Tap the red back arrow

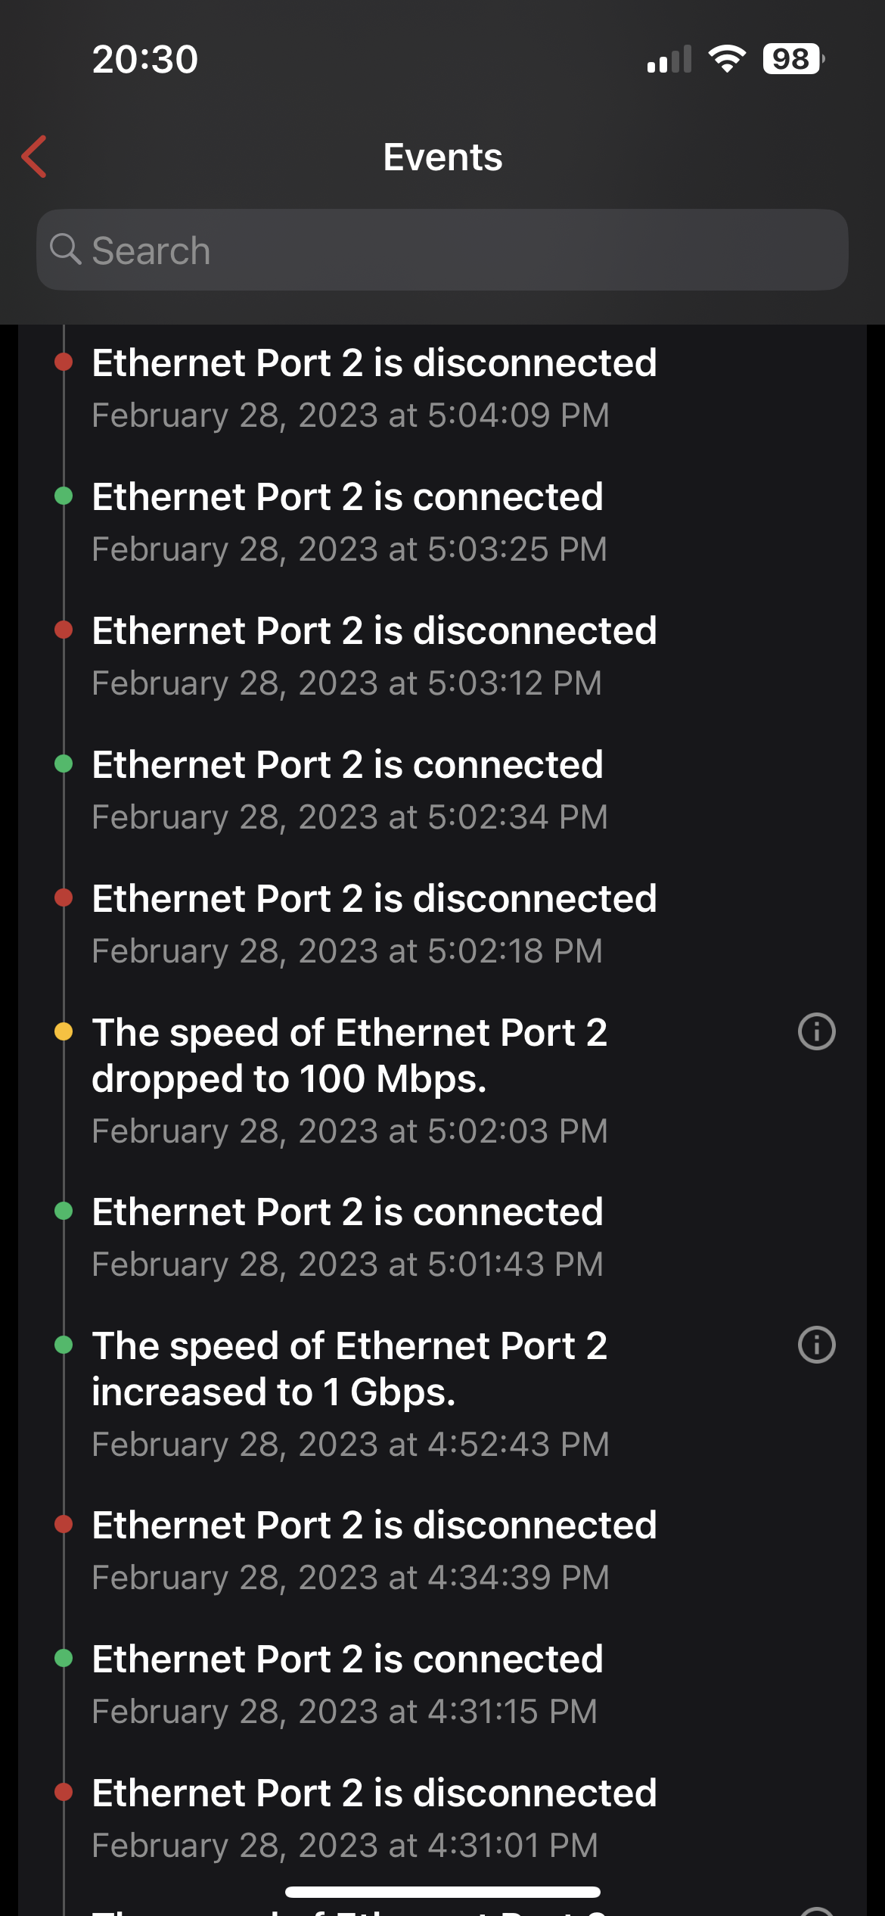tap(35, 157)
